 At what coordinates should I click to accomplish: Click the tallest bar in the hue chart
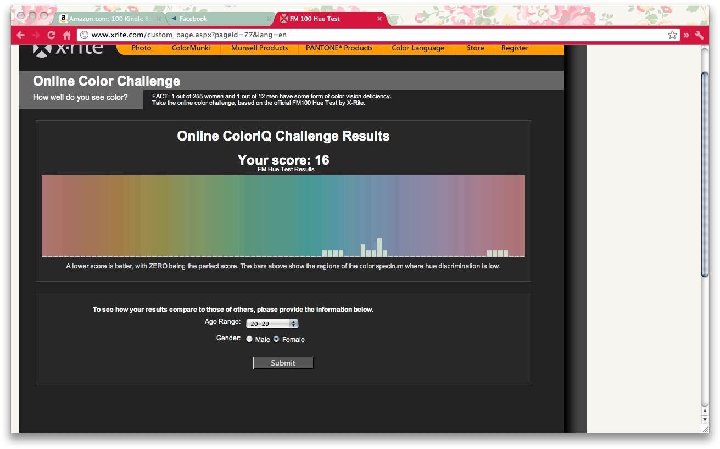click(379, 248)
